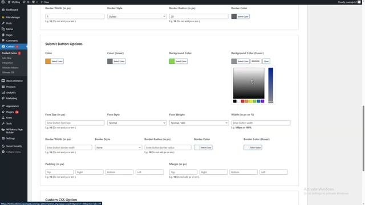365x205 pixels.
Task: Click Select Color for the top Border Color
Action: (241, 17)
